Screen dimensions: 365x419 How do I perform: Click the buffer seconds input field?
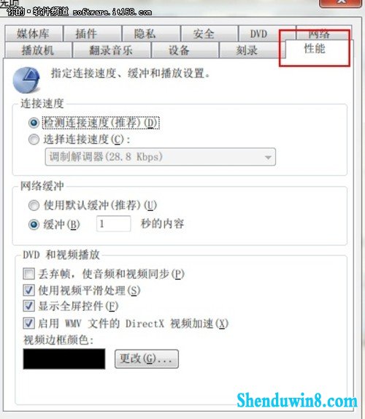(x=114, y=223)
